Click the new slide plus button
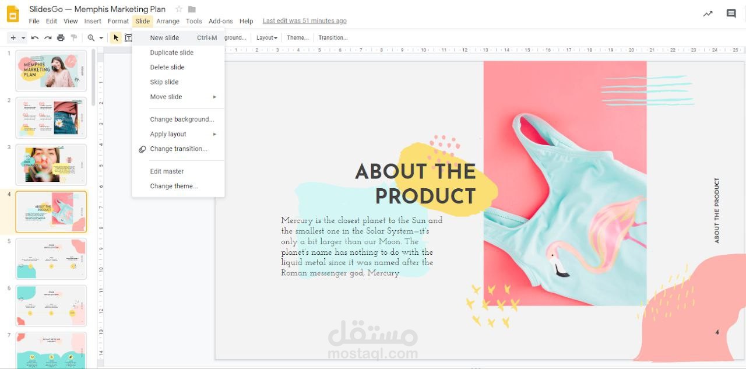Screen dimensions: 746x369 click(x=13, y=38)
